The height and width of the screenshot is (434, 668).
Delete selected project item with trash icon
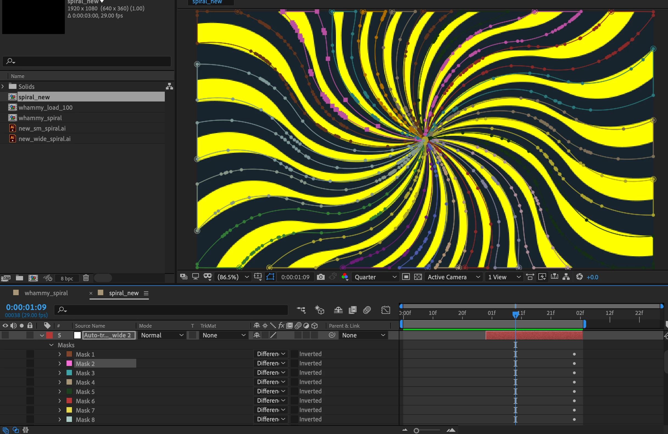point(86,278)
